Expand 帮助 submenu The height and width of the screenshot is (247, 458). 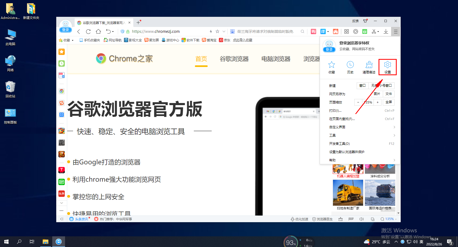(394, 160)
